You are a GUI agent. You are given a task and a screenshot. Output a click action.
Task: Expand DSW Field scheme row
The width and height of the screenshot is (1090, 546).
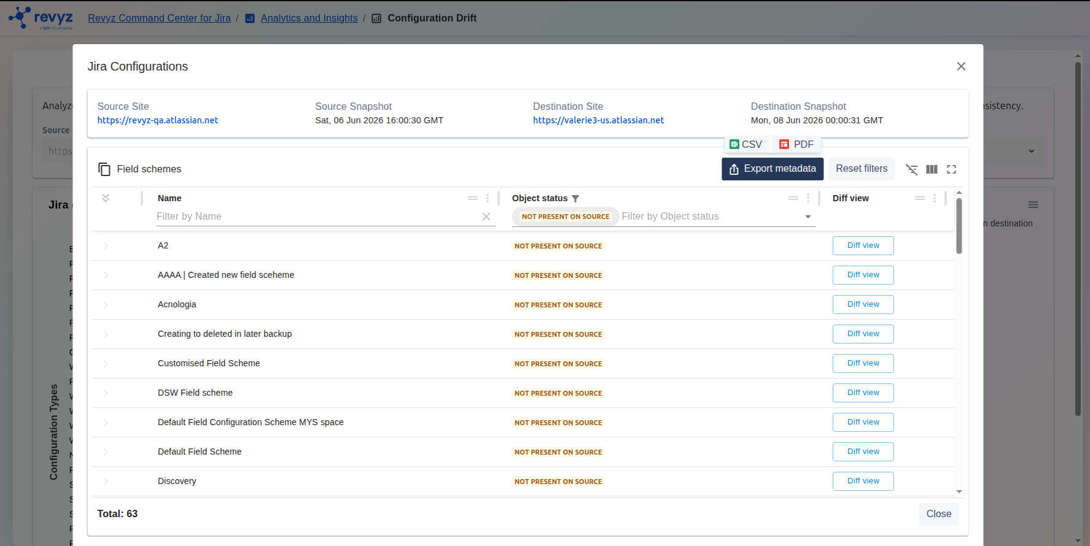(106, 393)
